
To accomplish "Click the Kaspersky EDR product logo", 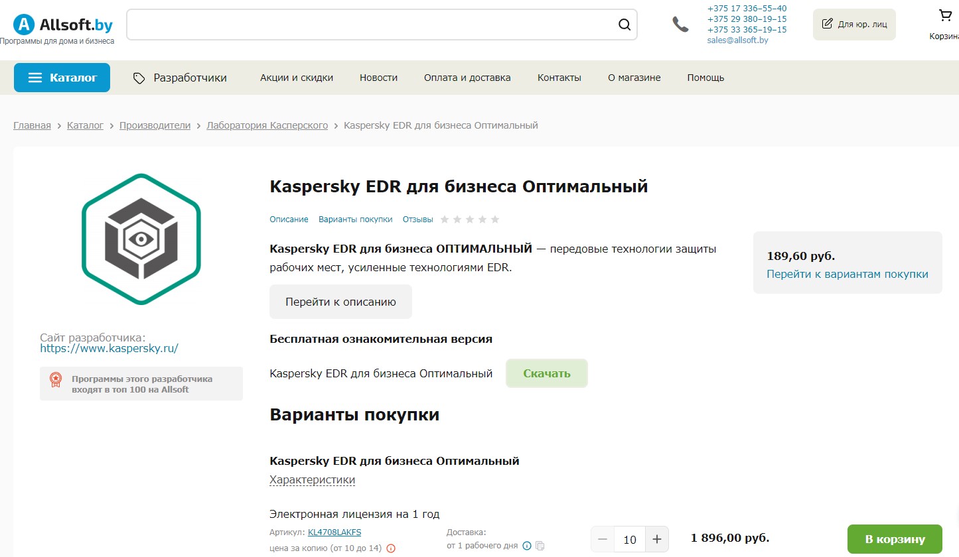I will pyautogui.click(x=141, y=239).
